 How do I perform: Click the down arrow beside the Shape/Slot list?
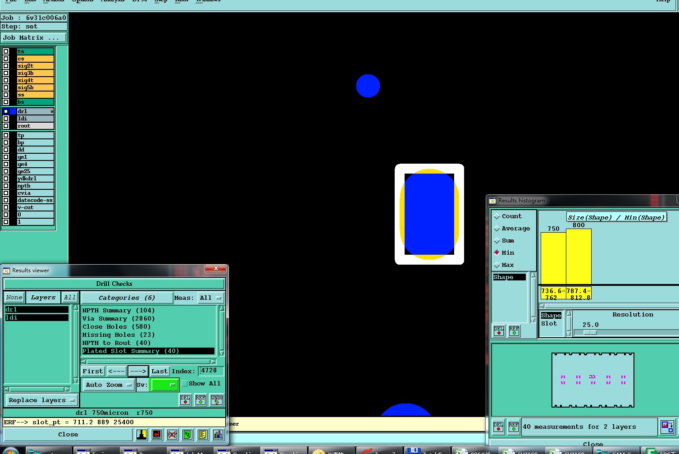pos(569,334)
